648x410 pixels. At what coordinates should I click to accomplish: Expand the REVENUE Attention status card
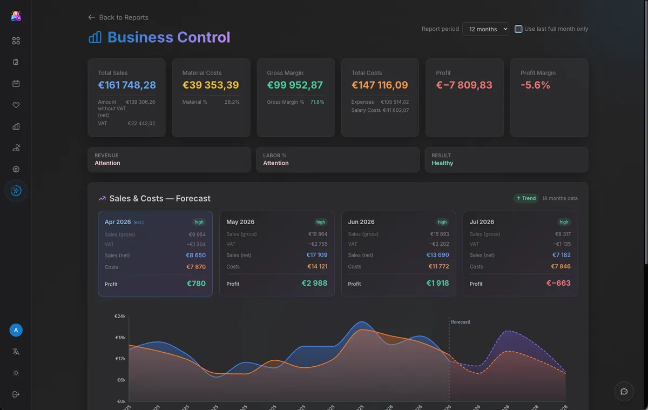click(169, 159)
